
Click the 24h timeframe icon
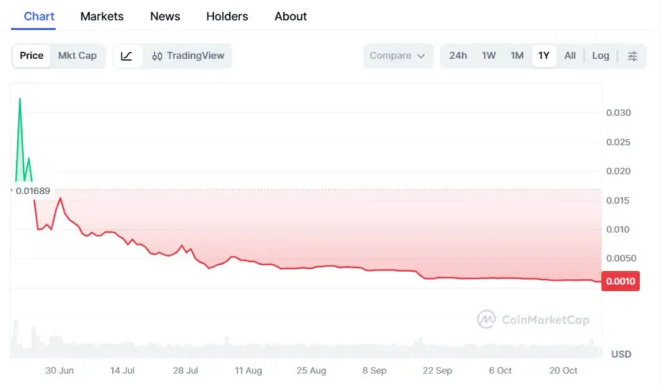458,55
